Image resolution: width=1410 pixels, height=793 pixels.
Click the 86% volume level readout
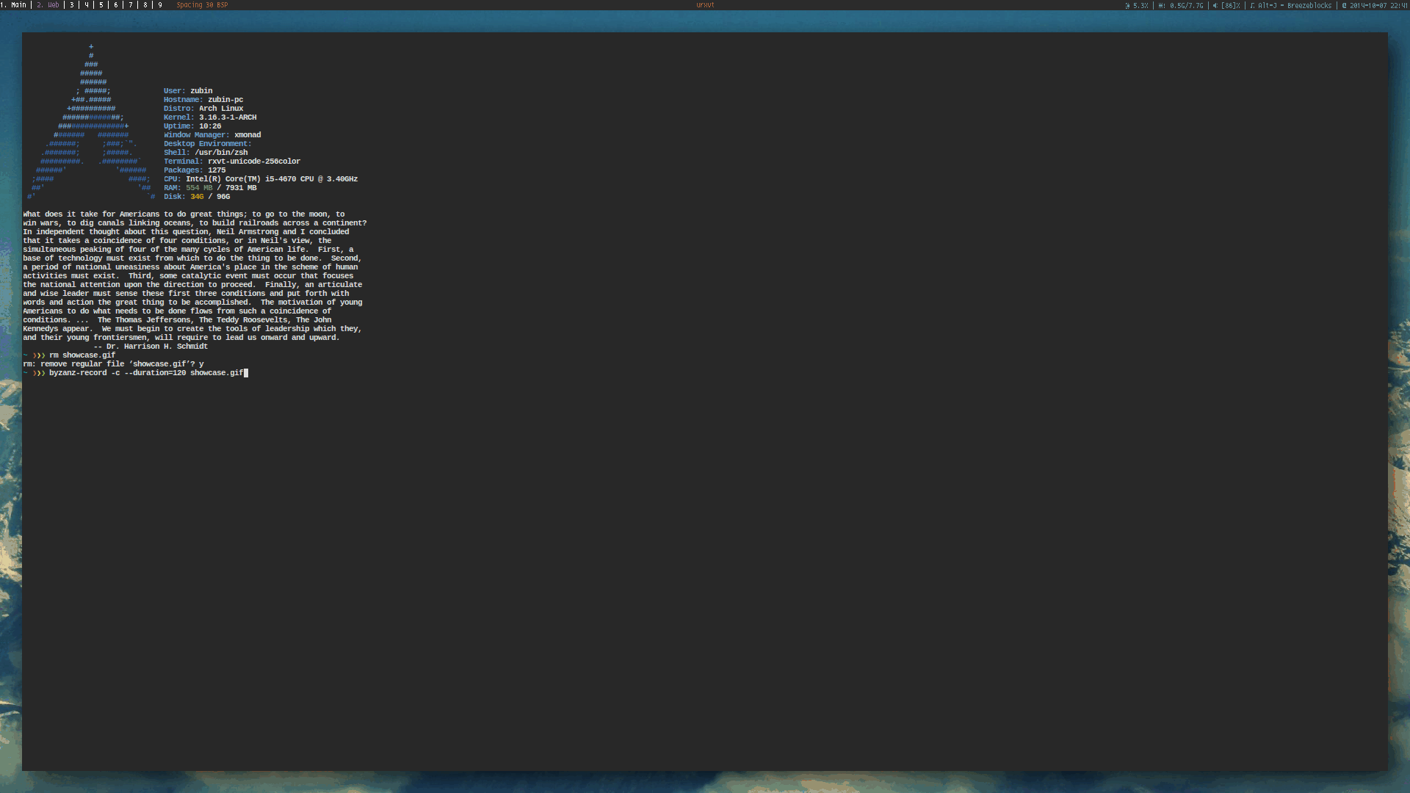(1231, 5)
